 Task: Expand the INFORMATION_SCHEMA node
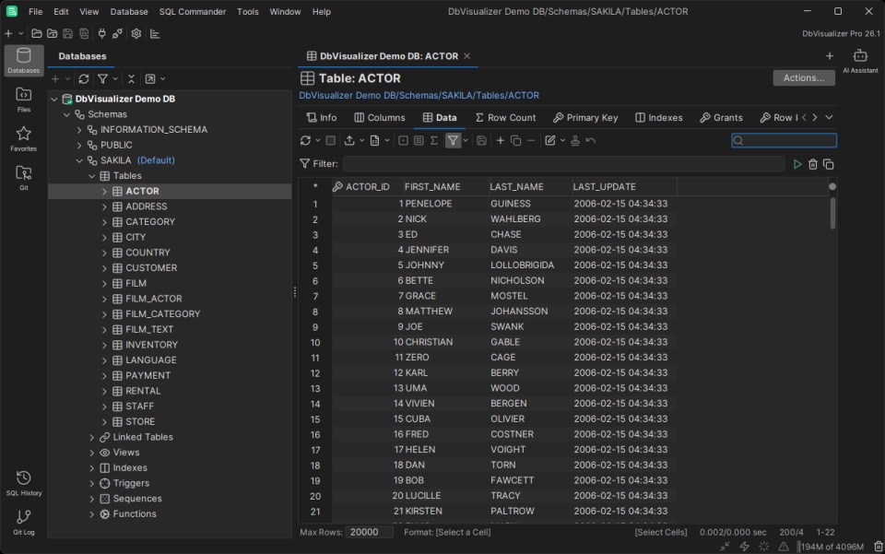pyautogui.click(x=79, y=130)
